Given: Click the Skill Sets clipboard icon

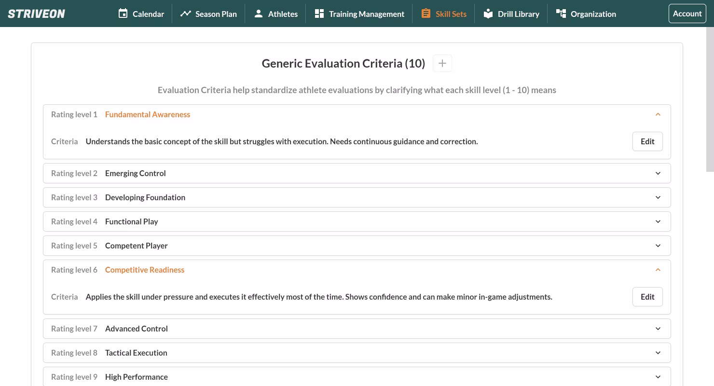Looking at the screenshot, I should pyautogui.click(x=426, y=14).
